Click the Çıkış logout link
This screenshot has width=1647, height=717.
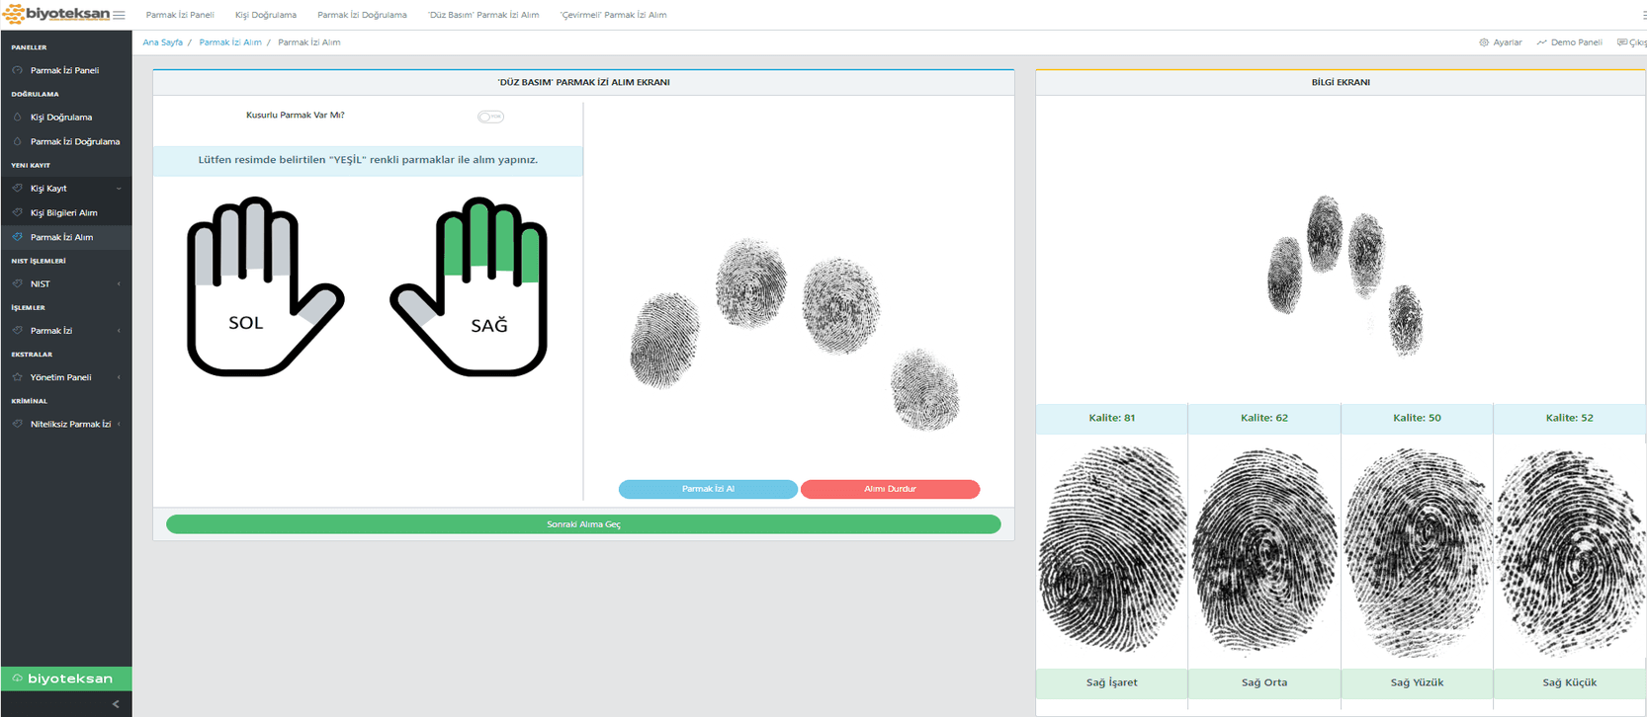tap(1638, 42)
